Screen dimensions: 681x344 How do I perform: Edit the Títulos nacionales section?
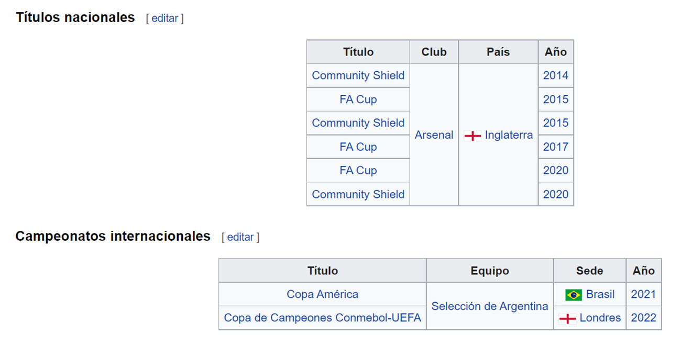[165, 18]
